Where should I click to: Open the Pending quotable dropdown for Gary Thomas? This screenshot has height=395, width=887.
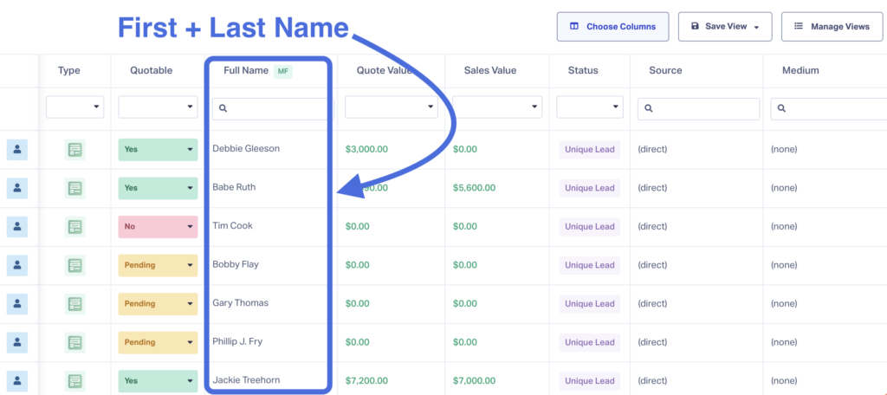158,303
